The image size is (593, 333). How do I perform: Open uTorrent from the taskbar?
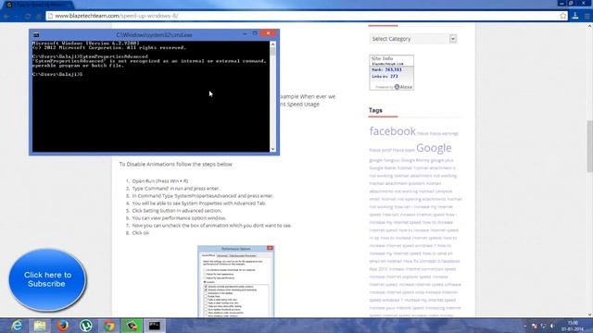[x=86, y=326]
